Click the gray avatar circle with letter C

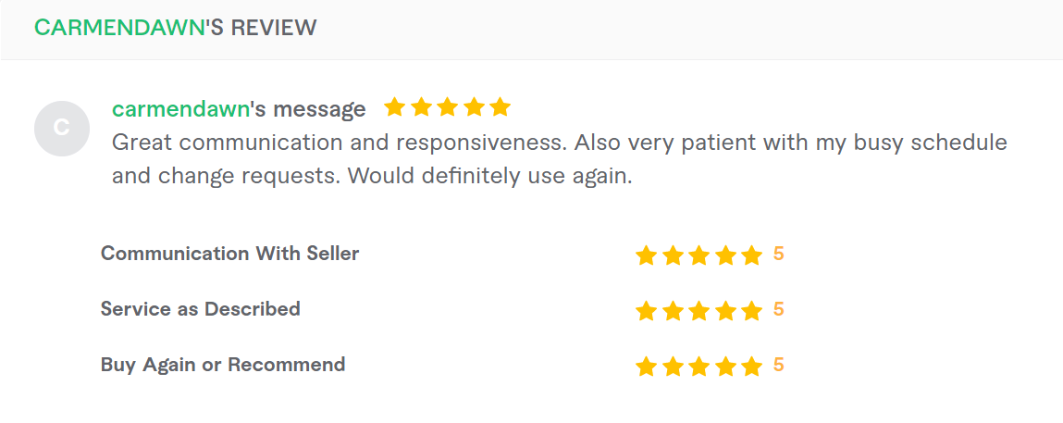tap(62, 128)
